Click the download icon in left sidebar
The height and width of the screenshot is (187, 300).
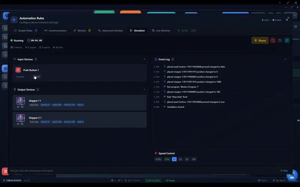6,55
